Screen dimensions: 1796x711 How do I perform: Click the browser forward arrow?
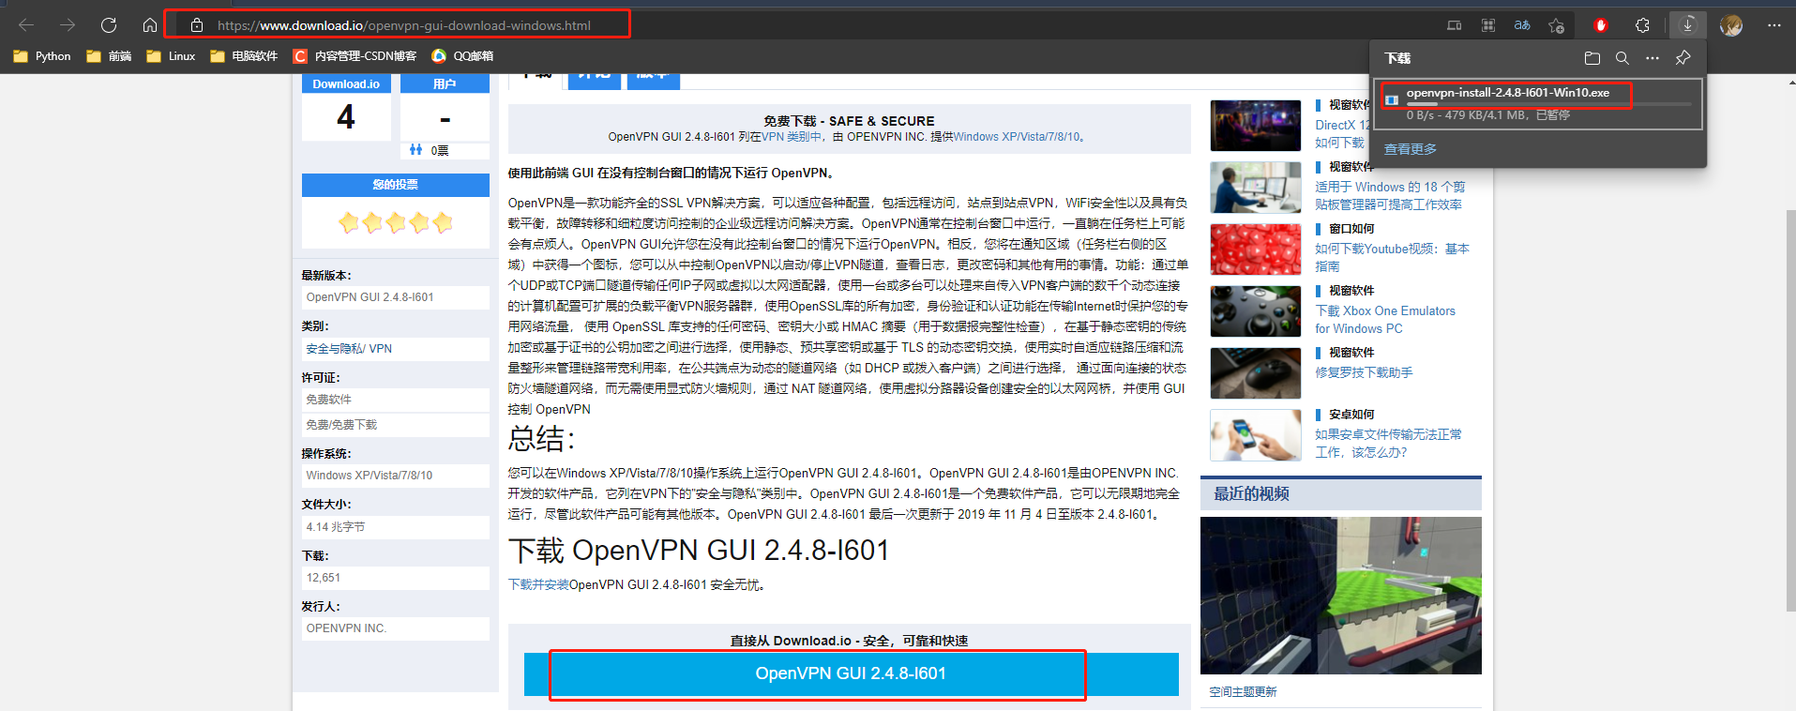click(68, 25)
